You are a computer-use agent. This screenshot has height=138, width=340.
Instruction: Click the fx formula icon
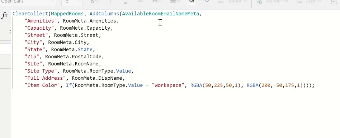pos(5,15)
